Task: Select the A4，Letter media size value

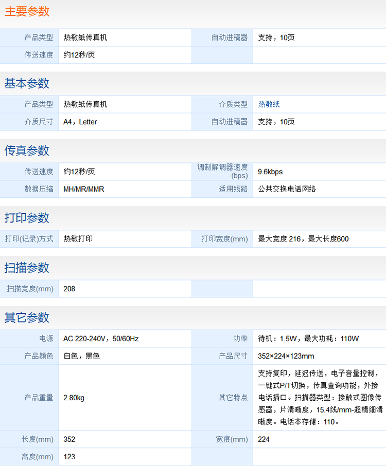Action: click(x=80, y=122)
